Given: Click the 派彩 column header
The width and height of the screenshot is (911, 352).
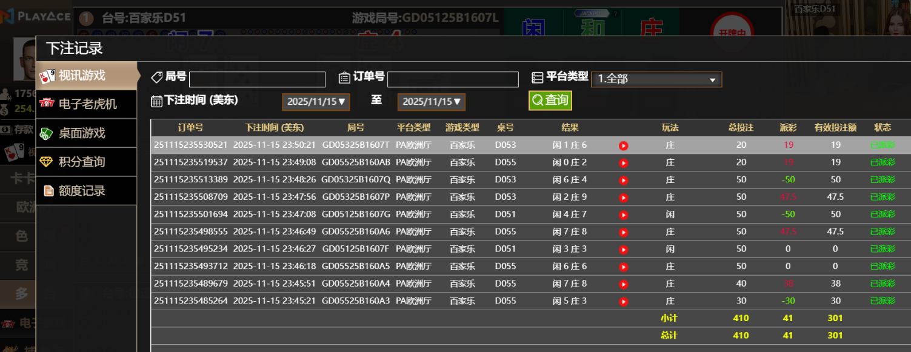Looking at the screenshot, I should (x=788, y=128).
